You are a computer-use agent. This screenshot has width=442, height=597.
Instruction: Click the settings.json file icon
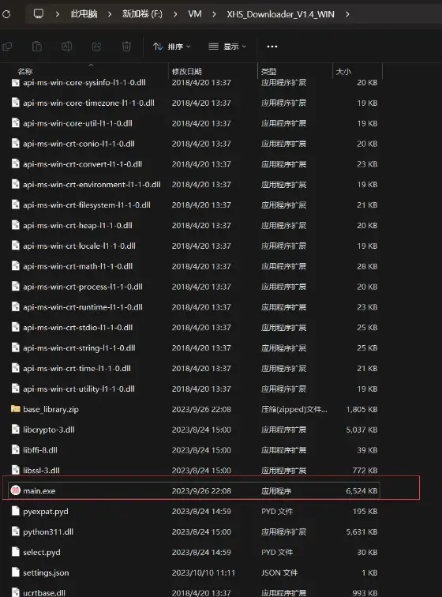(15, 572)
